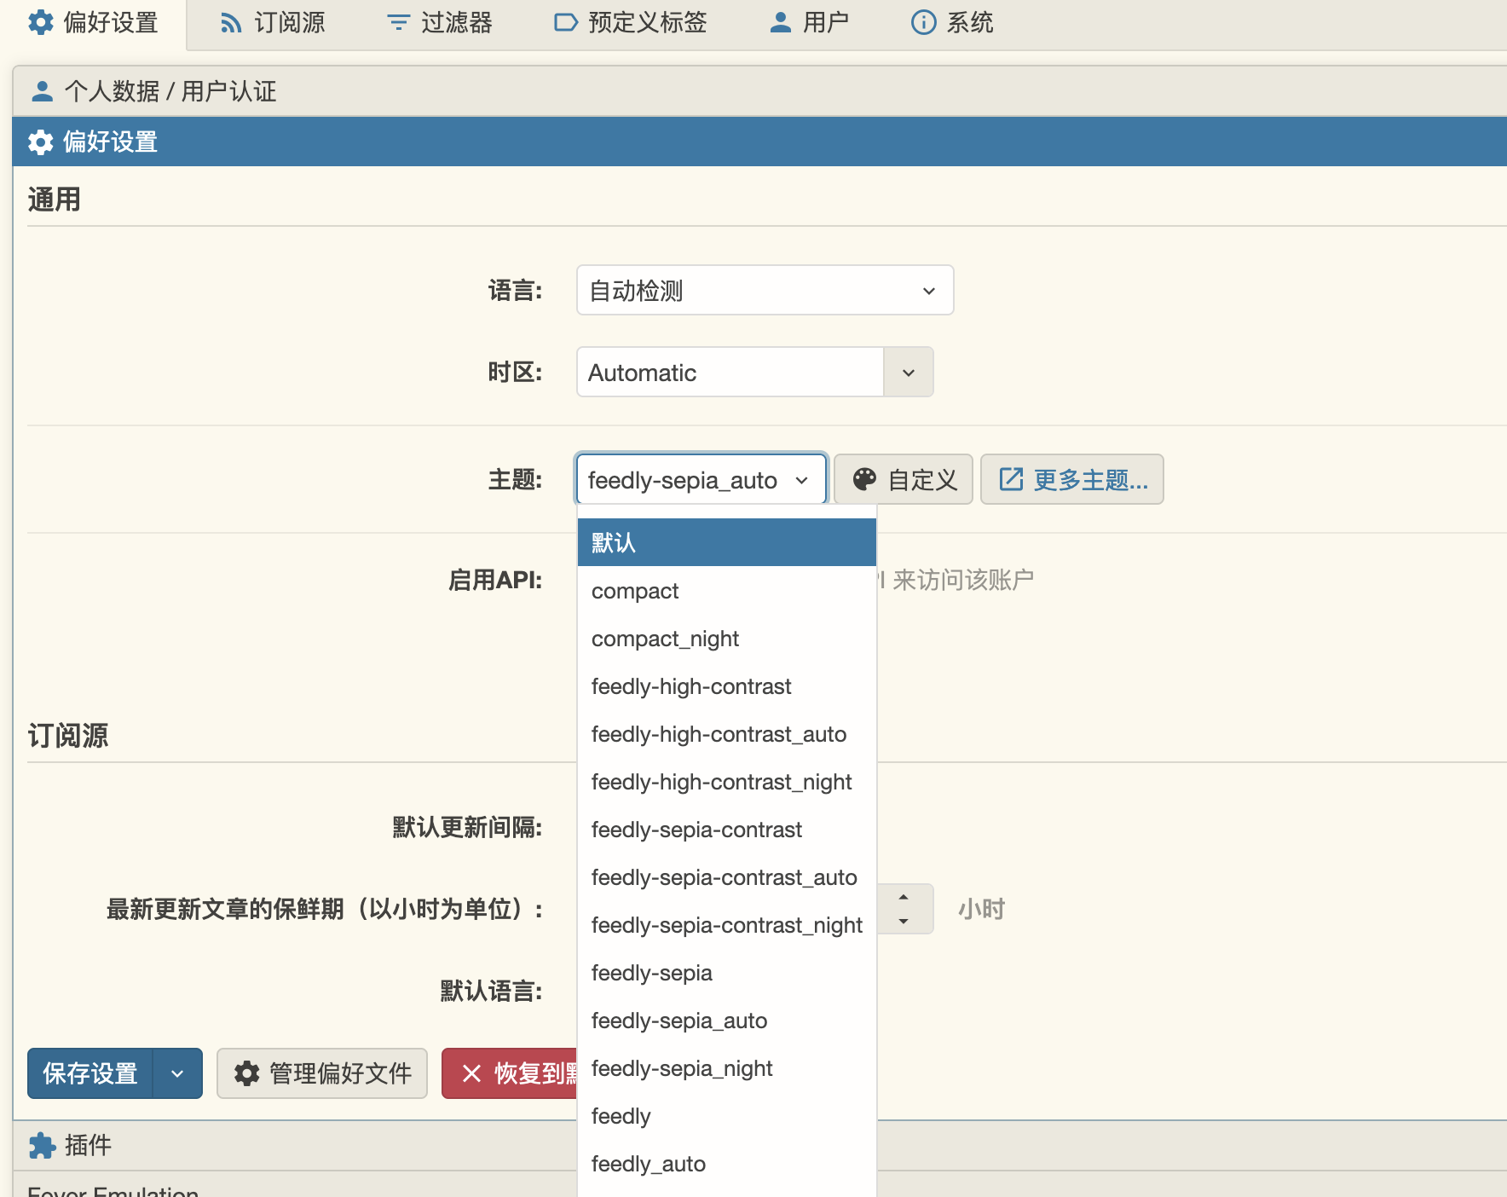
Task: Select feedly-sepia-contrast_auto theme
Action: pyautogui.click(x=727, y=877)
